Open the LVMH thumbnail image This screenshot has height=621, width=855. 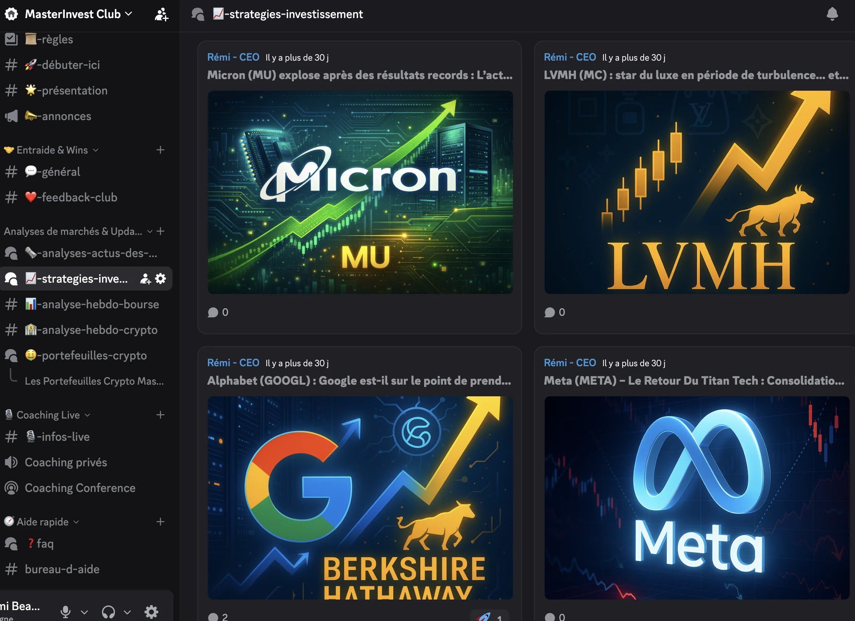pos(697,192)
